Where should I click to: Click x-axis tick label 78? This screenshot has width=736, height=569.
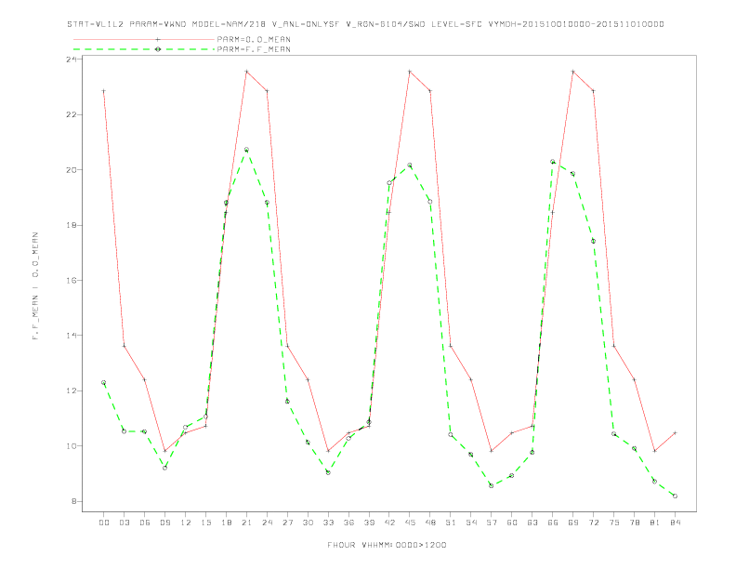pyautogui.click(x=634, y=523)
